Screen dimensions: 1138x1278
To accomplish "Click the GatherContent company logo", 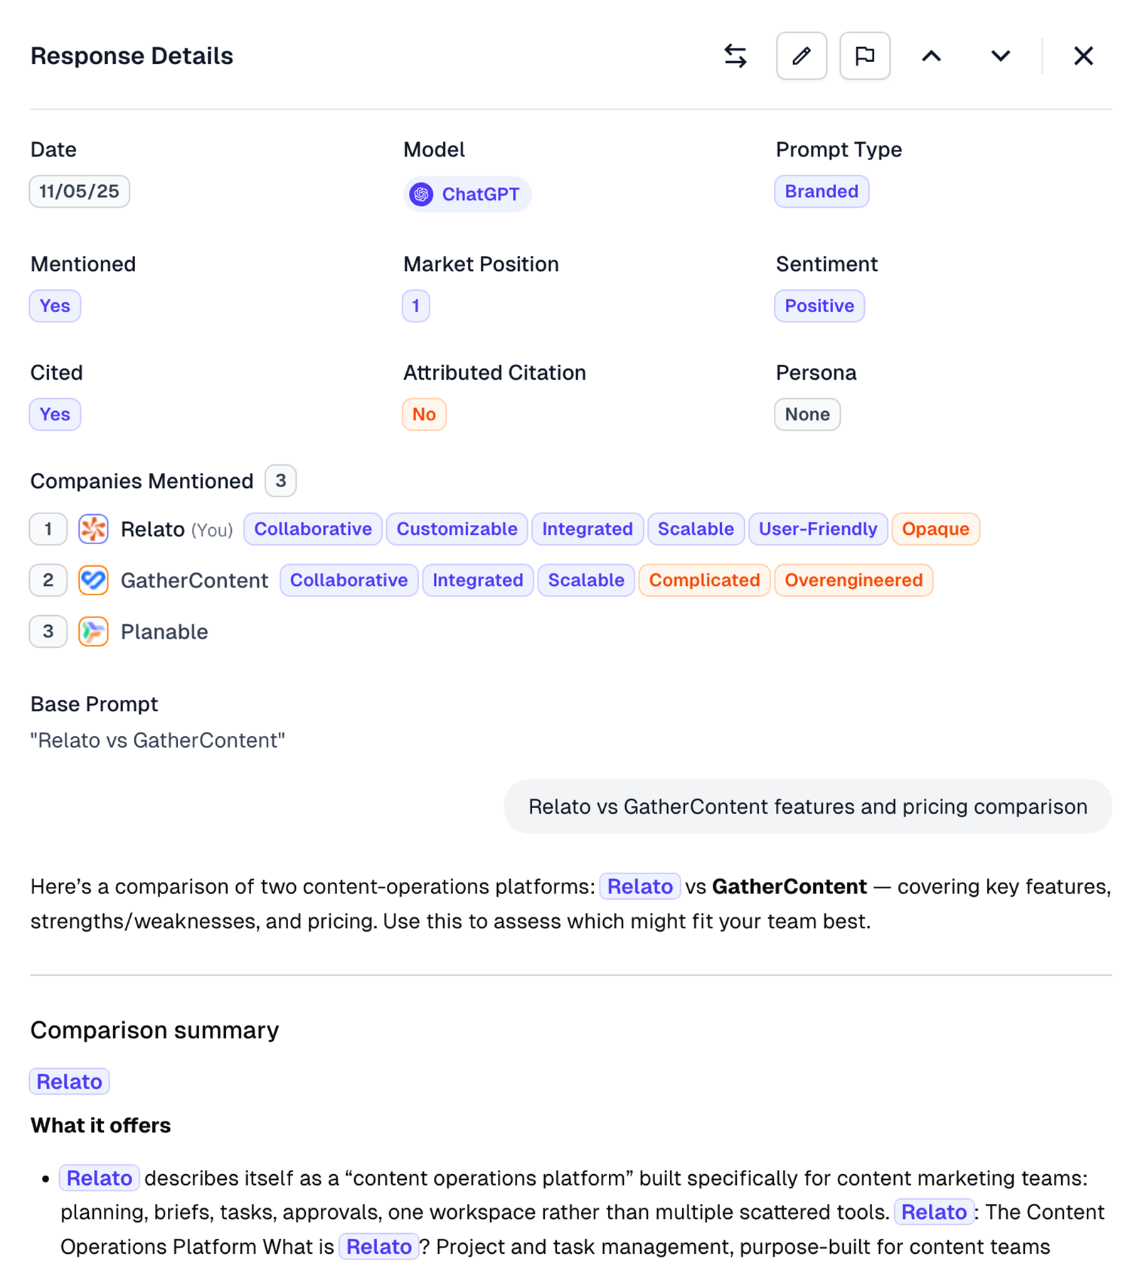I will [93, 580].
